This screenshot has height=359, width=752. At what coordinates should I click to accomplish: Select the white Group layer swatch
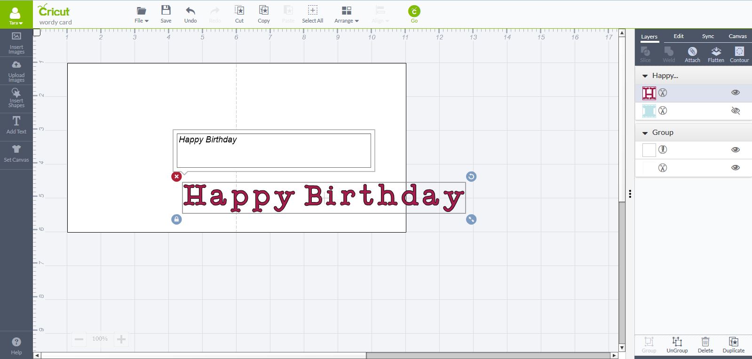(649, 150)
